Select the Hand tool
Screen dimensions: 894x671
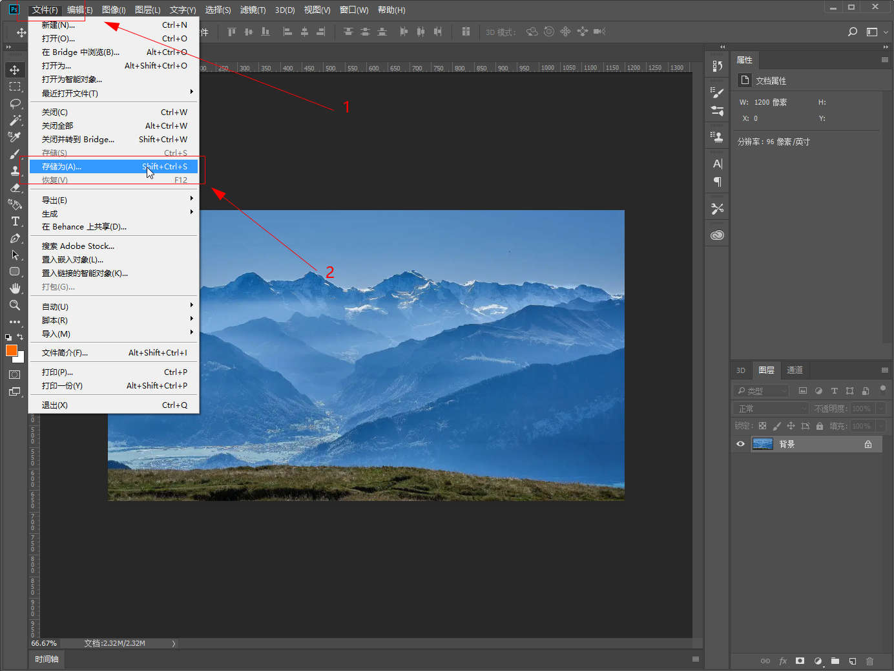(15, 288)
